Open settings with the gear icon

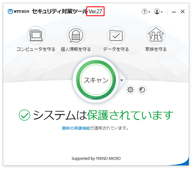pos(130,90)
